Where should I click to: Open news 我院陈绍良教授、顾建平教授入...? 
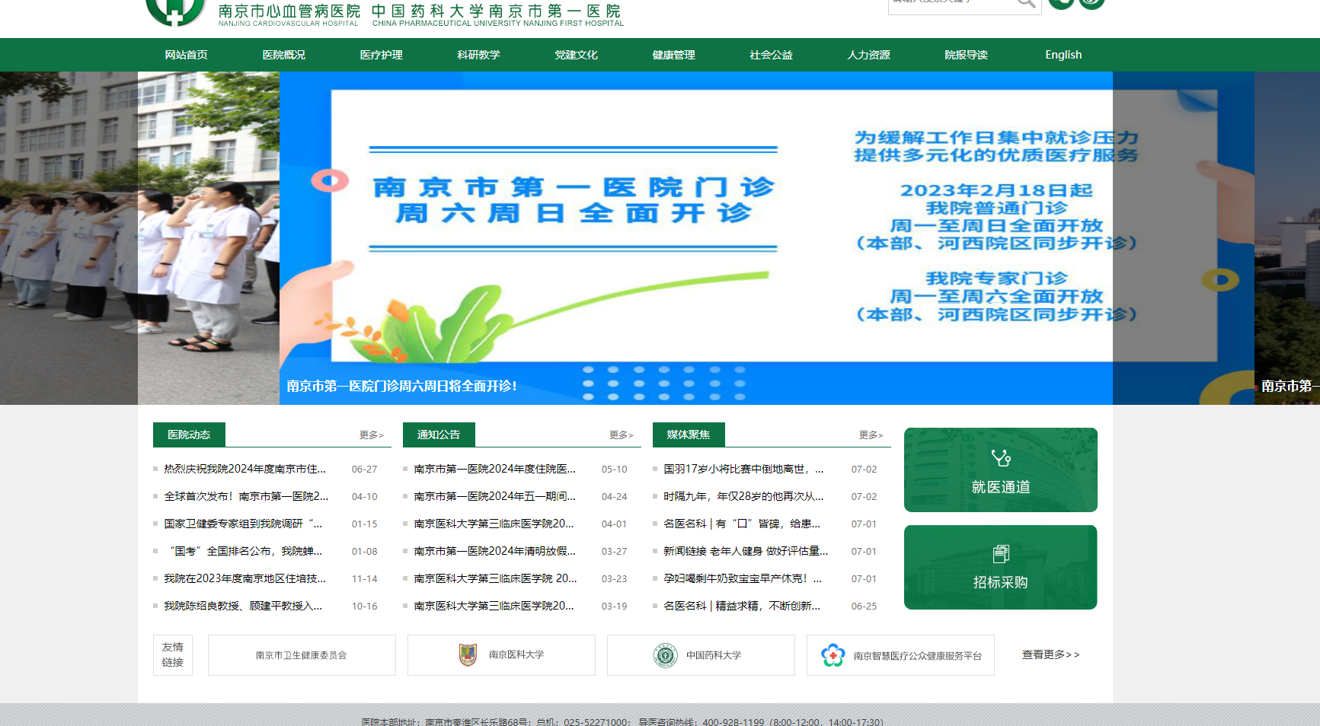click(x=243, y=606)
